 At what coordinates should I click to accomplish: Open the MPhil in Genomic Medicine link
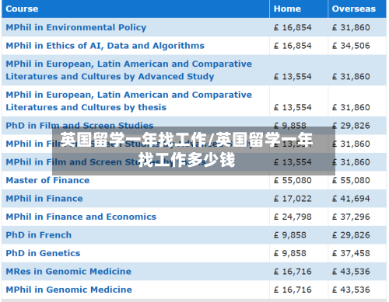coord(68,290)
